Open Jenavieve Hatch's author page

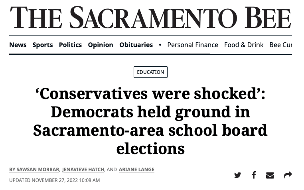pos(83,170)
